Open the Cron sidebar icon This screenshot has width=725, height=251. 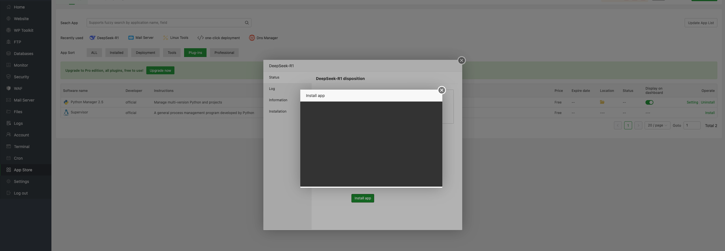[x=9, y=158]
